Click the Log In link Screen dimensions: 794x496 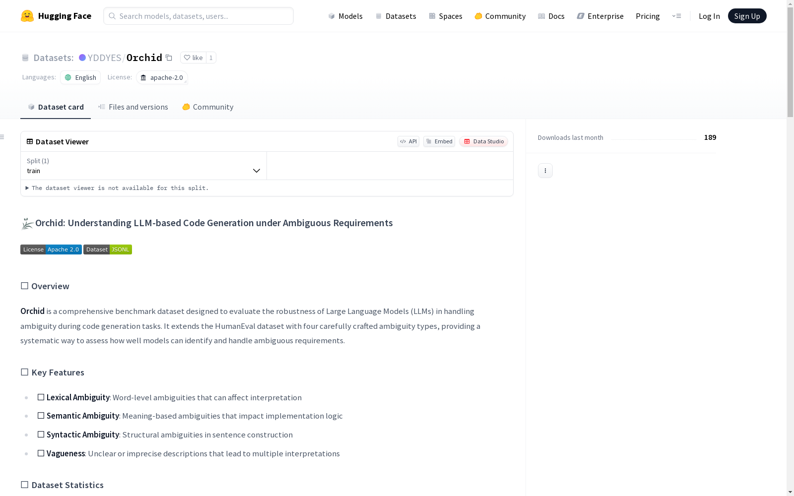[x=709, y=16]
